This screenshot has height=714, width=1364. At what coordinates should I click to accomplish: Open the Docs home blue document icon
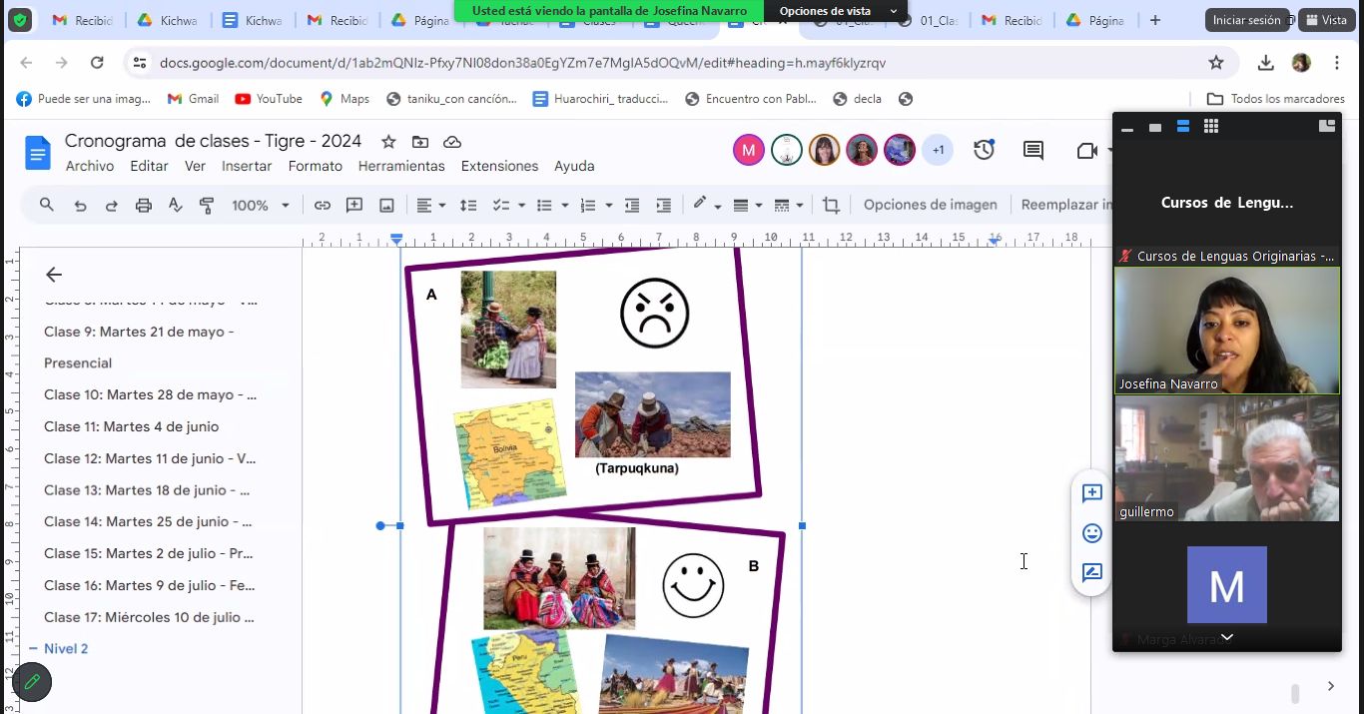(x=38, y=152)
